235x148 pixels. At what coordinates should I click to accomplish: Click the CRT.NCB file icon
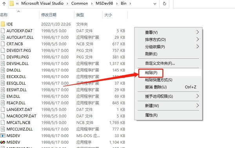point(3,44)
